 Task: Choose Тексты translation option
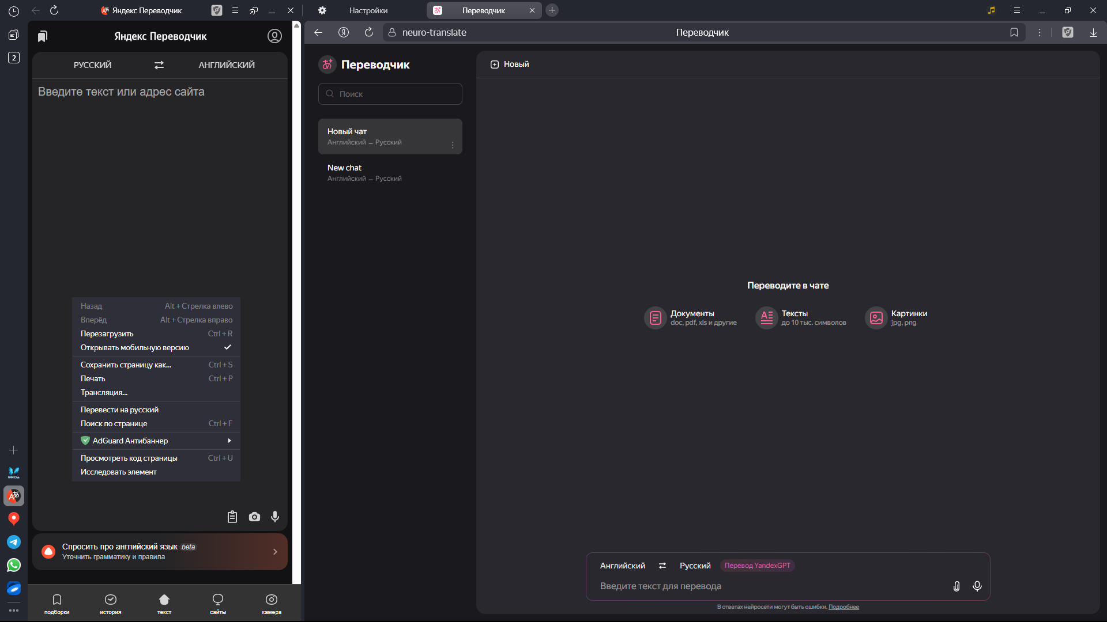pyautogui.click(x=801, y=317)
